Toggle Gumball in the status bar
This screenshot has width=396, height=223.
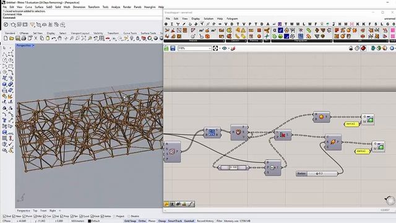point(189,221)
